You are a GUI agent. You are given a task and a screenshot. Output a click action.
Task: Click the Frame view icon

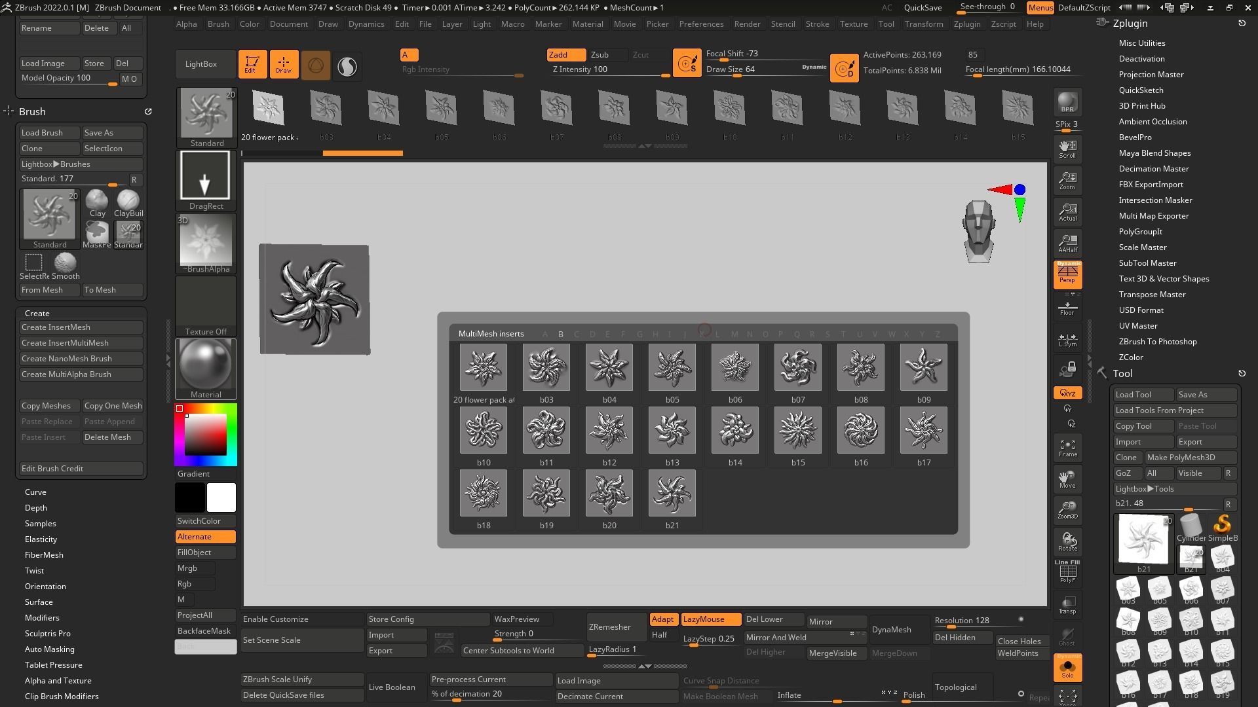point(1067,448)
